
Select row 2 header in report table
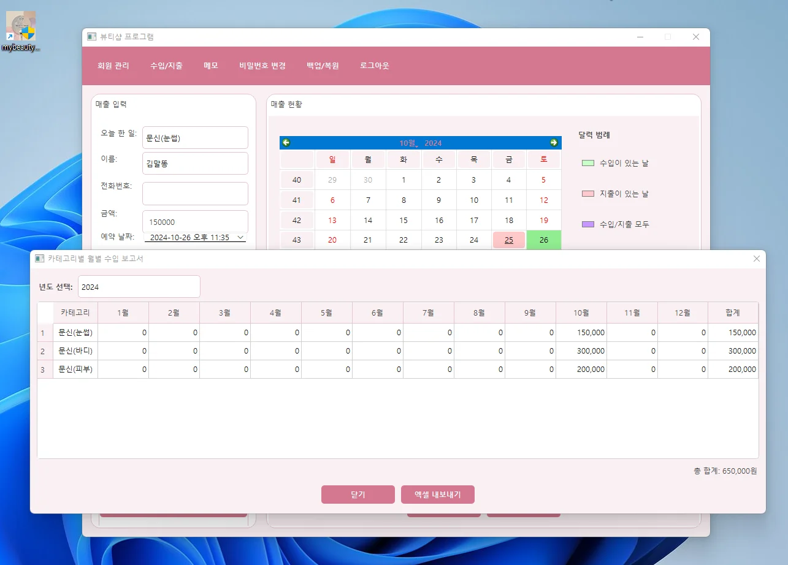click(45, 351)
